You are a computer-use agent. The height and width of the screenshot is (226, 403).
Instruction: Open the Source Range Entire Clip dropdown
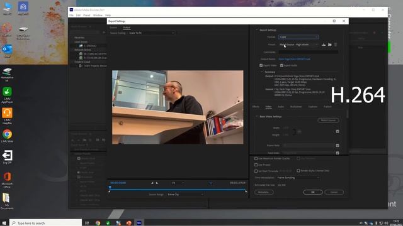[185, 195]
